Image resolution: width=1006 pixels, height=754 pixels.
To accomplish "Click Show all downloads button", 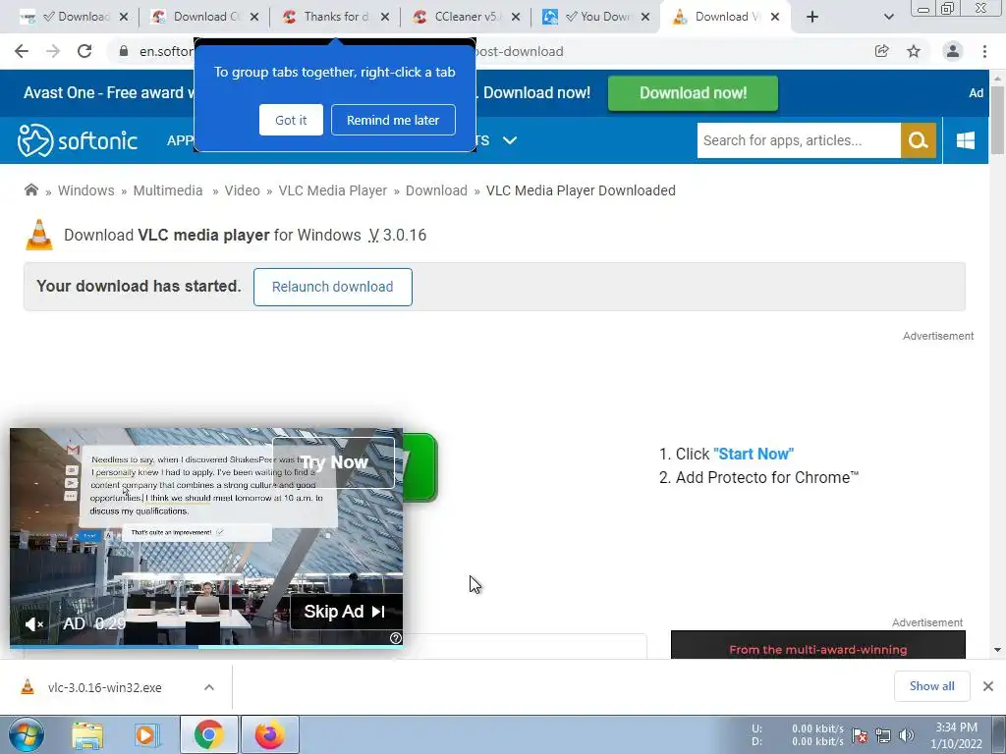I will pyautogui.click(x=931, y=686).
